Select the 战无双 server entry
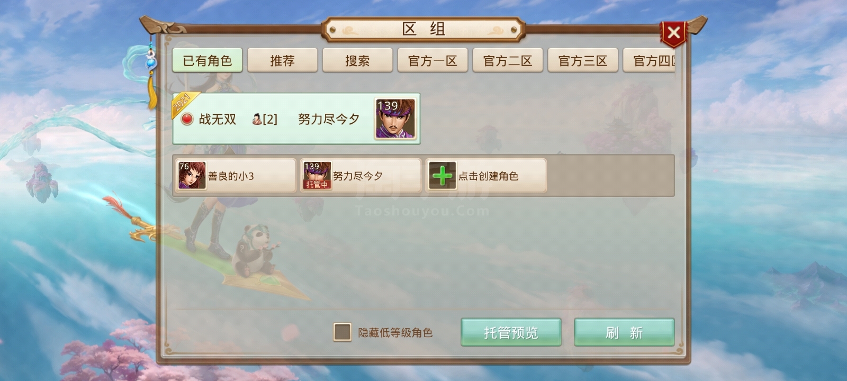 click(x=296, y=119)
